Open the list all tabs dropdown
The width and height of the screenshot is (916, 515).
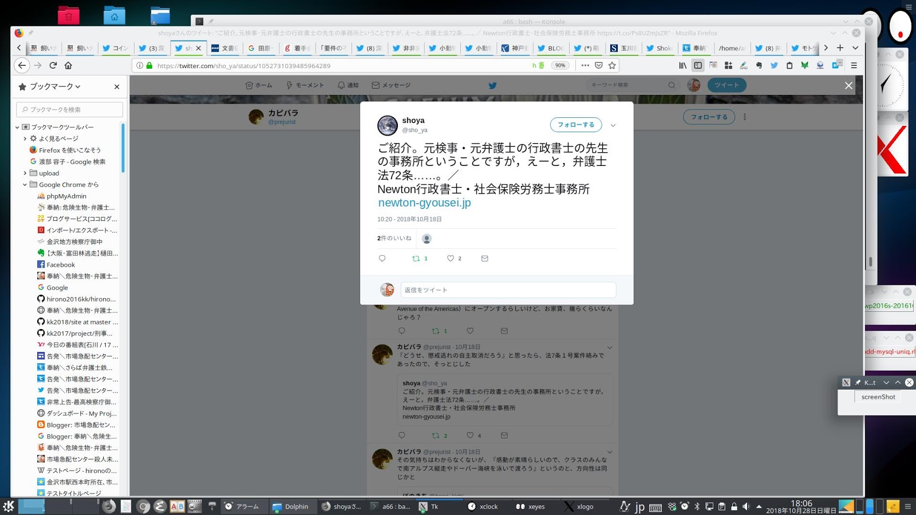coord(855,48)
